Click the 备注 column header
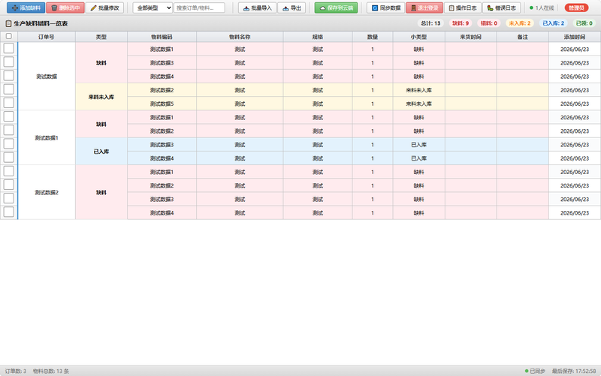The width and height of the screenshot is (601, 376). pos(523,37)
